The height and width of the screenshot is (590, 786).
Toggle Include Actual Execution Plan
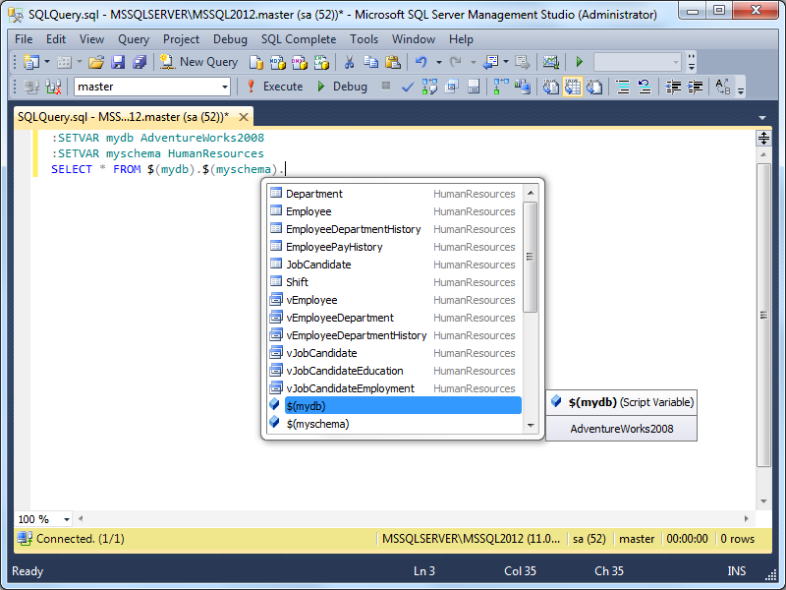501,87
